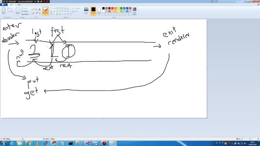
Task: Select the Diamond shape
Action: [x=54, y=11]
